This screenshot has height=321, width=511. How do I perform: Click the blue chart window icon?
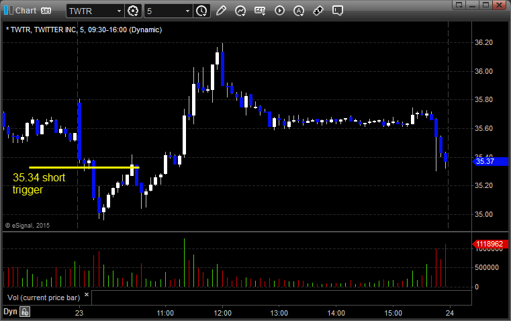point(9,11)
